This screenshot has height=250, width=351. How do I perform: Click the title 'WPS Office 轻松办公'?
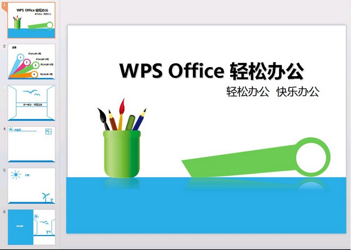point(212,71)
